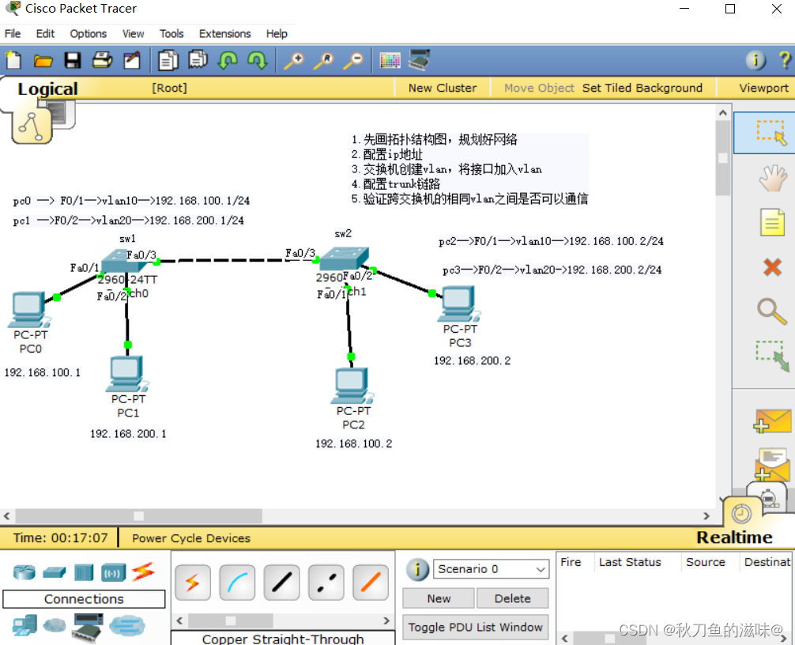The width and height of the screenshot is (795, 645).
Task: Choose the Resize Shape tool
Action: pos(772,356)
